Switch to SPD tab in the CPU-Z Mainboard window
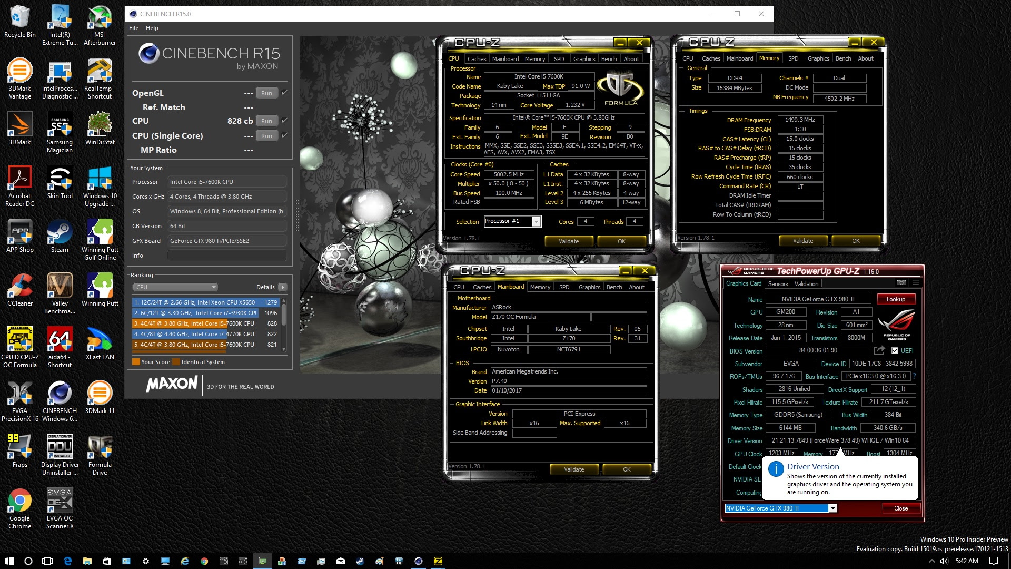 click(564, 287)
